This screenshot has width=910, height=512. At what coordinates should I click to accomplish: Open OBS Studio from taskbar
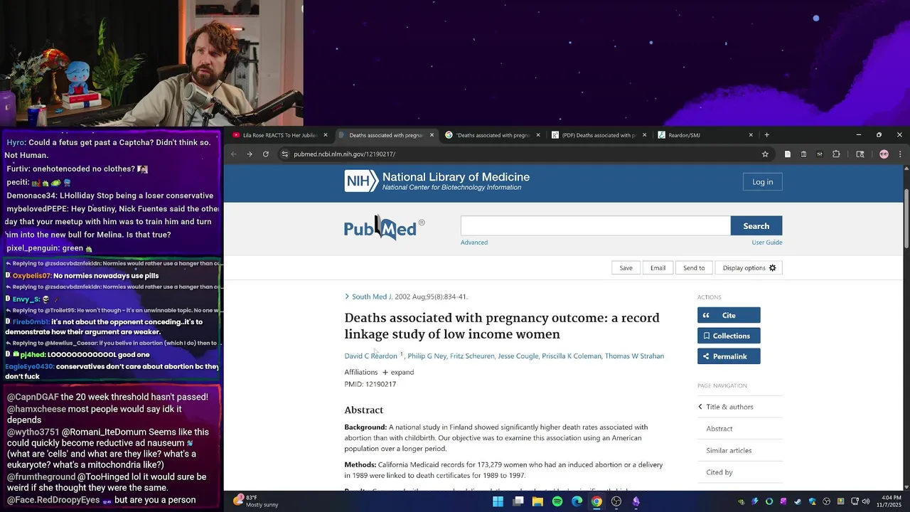click(x=616, y=501)
